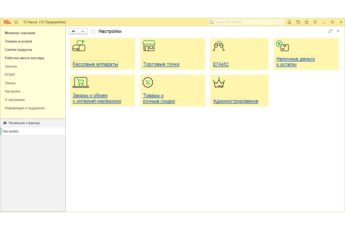
Task: Copy link to the Настройки page
Action: (x=330, y=31)
